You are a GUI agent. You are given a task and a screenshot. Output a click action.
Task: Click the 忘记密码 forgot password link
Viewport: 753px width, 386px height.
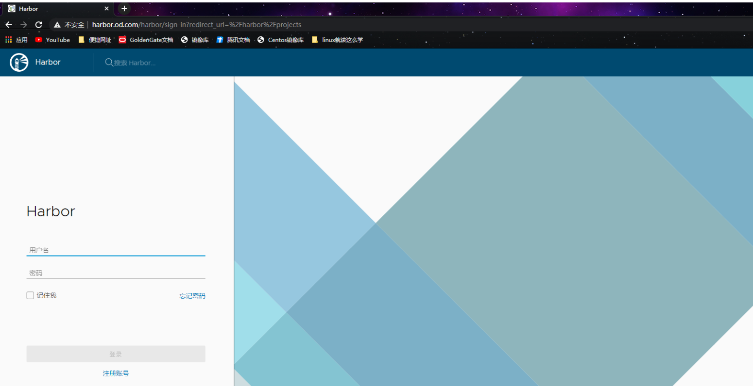coord(192,296)
